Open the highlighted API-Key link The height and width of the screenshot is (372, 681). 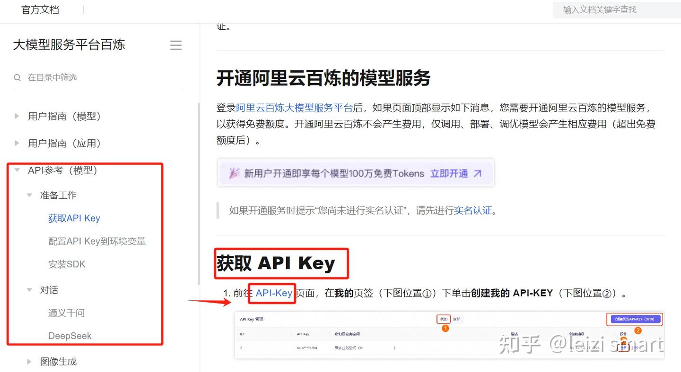pyautogui.click(x=273, y=293)
